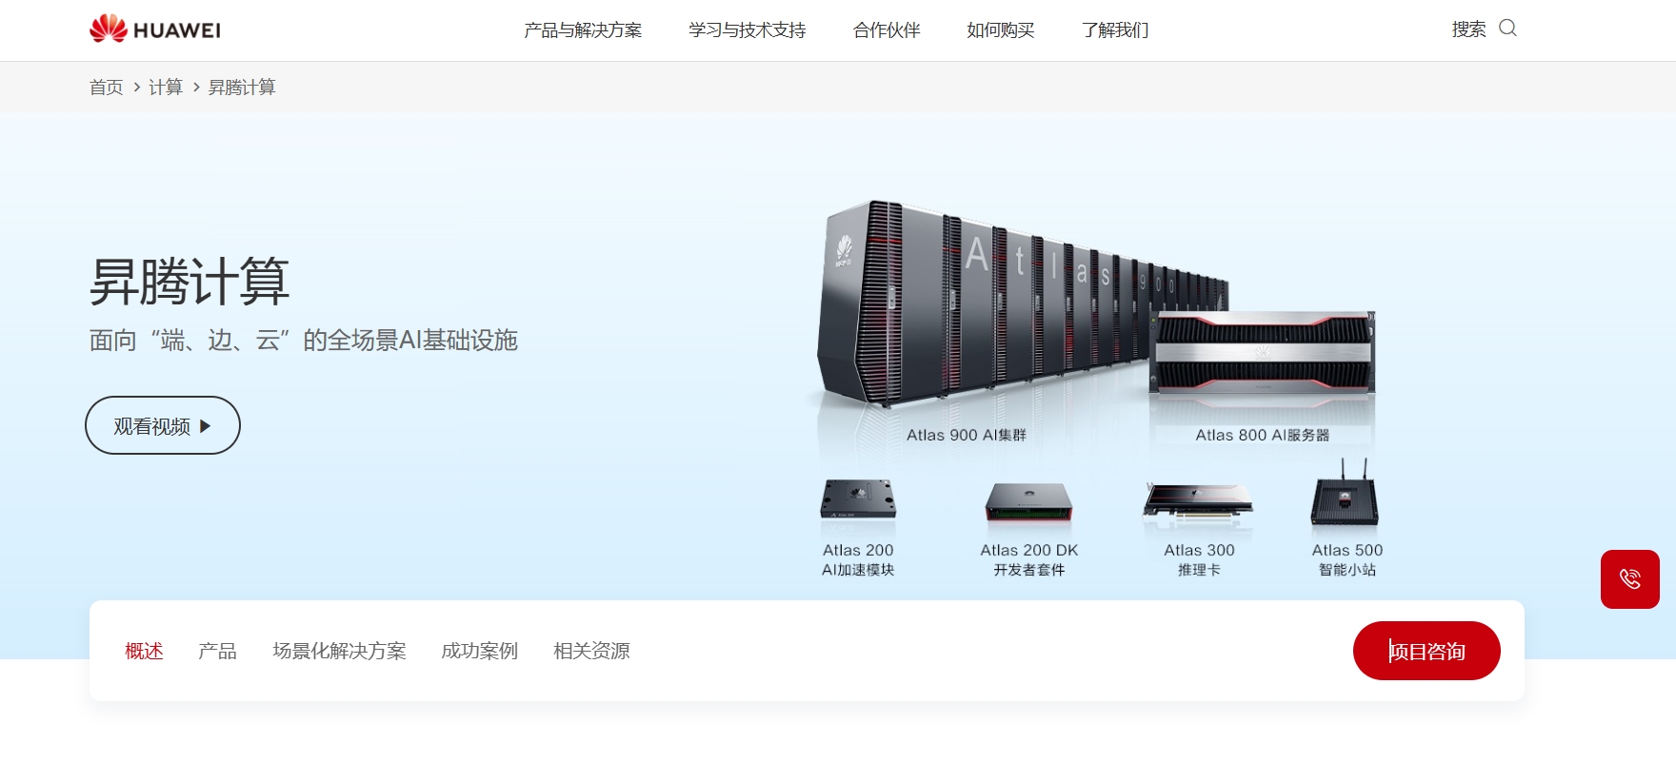Image resolution: width=1676 pixels, height=762 pixels.
Task: Click the Atlas 200 AI加速模块 label
Action: pyautogui.click(x=858, y=559)
